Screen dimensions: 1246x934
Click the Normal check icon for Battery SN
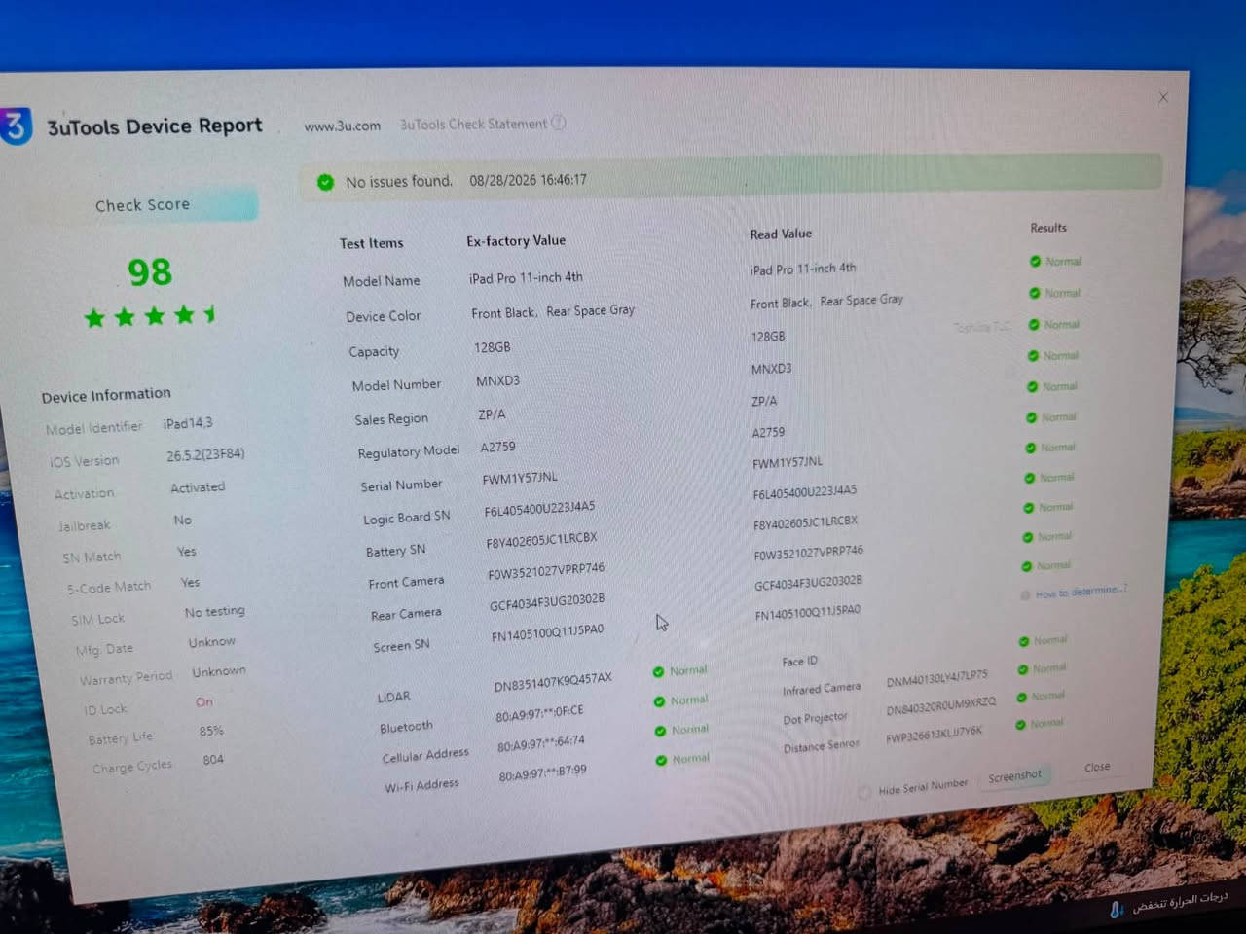coord(1028,508)
